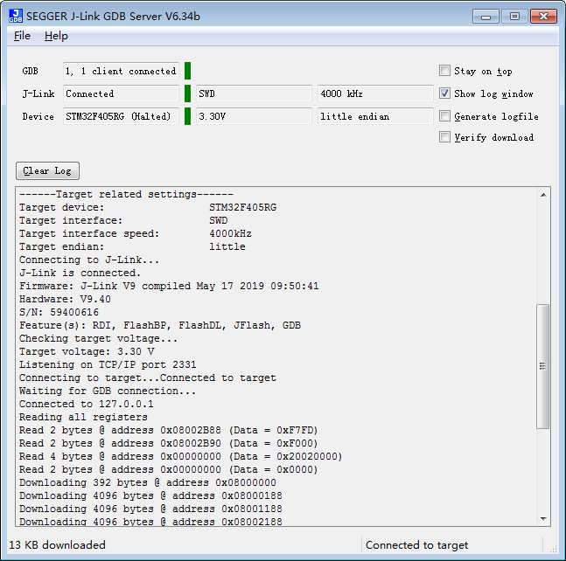The height and width of the screenshot is (561, 566).
Task: Open the Help menu
Action: click(56, 36)
